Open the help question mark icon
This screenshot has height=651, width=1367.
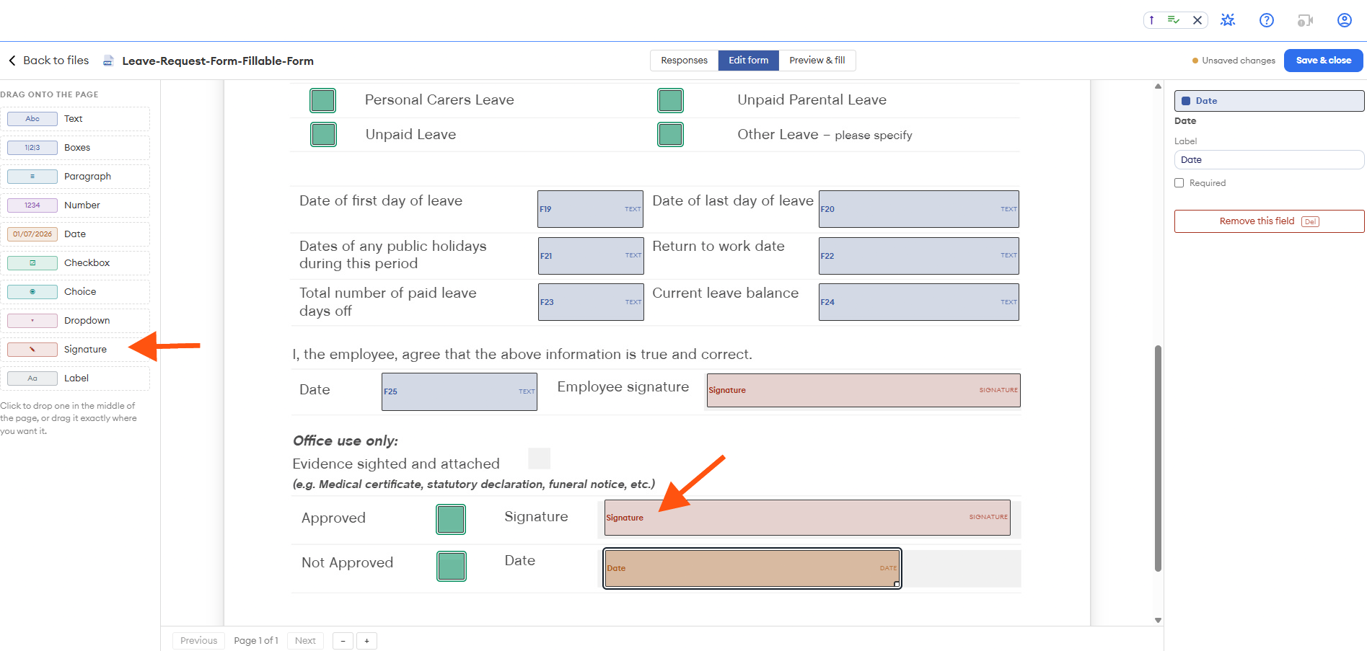(x=1267, y=20)
